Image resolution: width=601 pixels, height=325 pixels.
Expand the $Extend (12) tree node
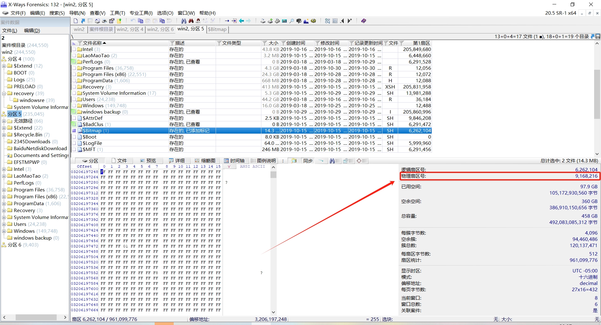pyautogui.click(x=4, y=66)
